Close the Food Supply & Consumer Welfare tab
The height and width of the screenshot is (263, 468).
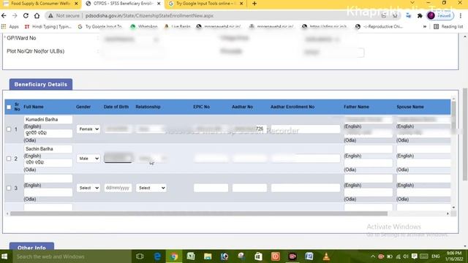click(x=76, y=4)
